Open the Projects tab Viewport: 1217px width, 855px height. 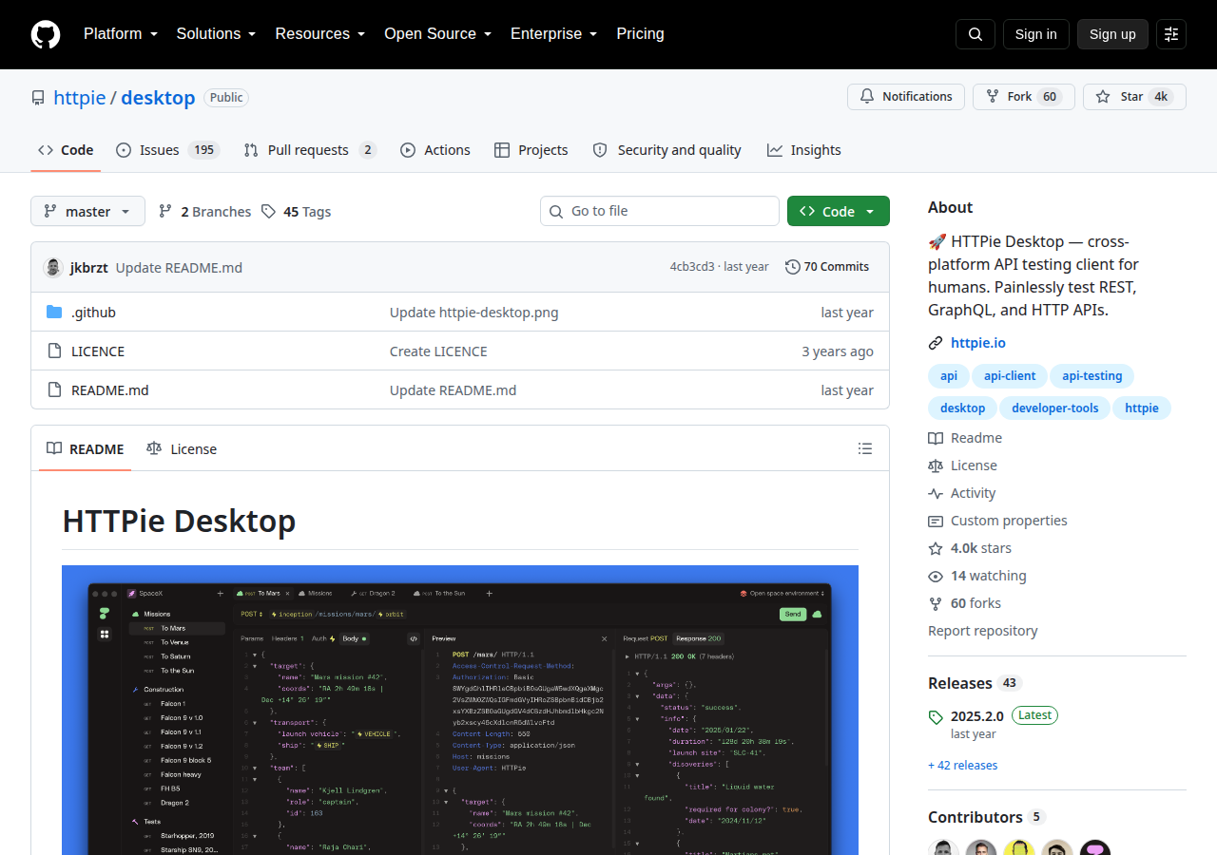point(531,150)
